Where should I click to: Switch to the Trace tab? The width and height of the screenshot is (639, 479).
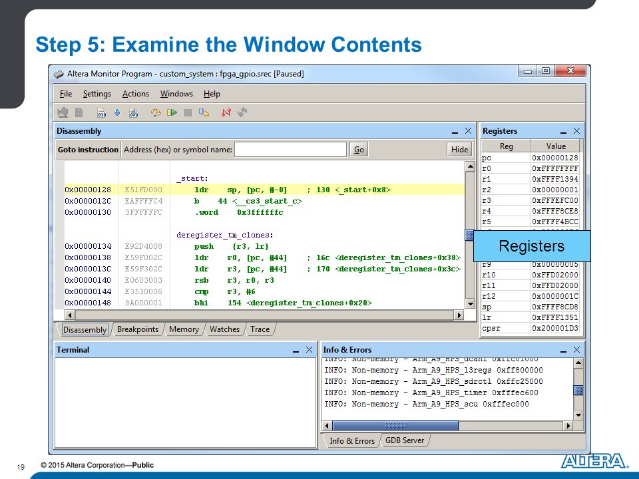pyautogui.click(x=260, y=329)
